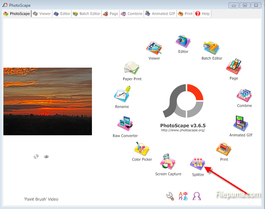265x209 pixels.
Task: Click the Print icon in the circle
Action: 224,149
